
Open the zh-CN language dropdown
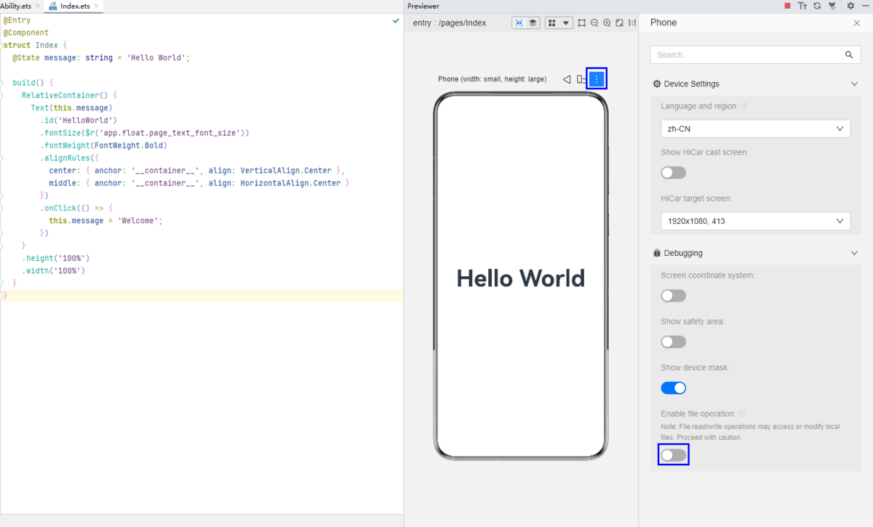[x=755, y=129]
